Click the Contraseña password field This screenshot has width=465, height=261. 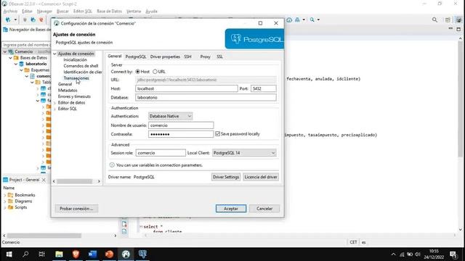[181, 134]
